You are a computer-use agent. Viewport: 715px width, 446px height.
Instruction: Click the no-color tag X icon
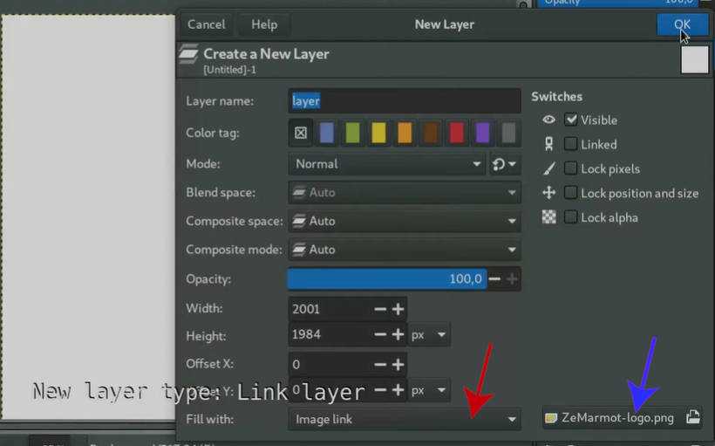(301, 134)
